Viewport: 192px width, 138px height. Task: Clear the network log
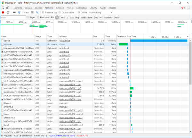tap(8, 12)
